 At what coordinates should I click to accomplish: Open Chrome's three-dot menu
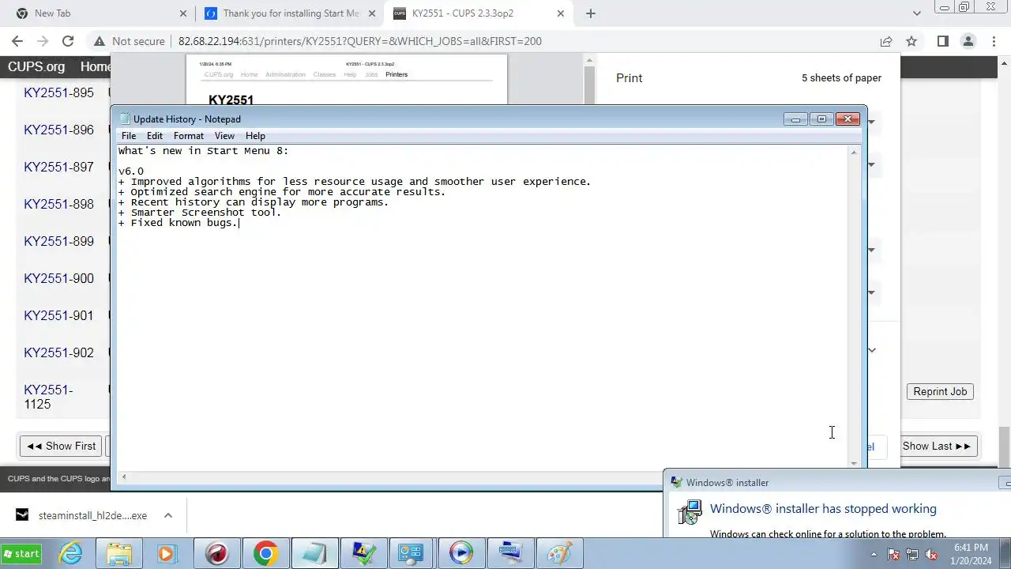[x=993, y=41]
